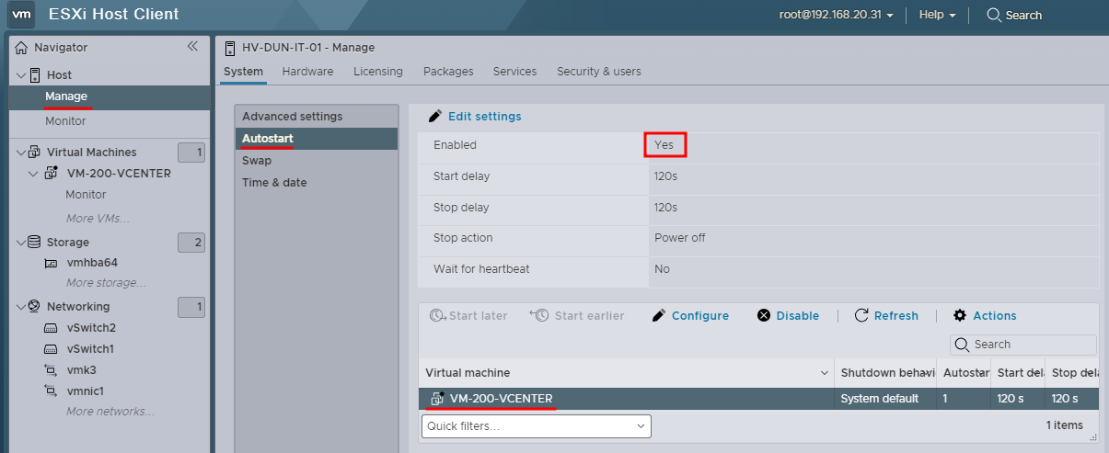Collapse the Networking tree node
The height and width of the screenshot is (453, 1109).
click(20, 306)
